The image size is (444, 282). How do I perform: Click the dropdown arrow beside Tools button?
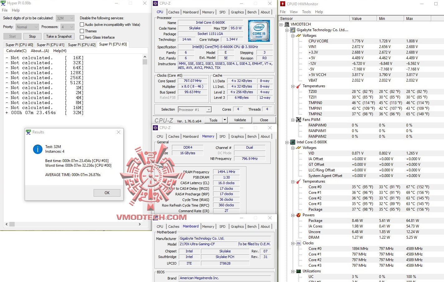pos(225,120)
